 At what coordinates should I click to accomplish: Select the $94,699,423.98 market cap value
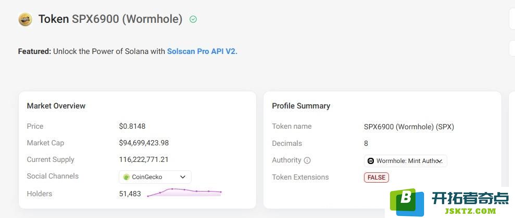click(x=144, y=143)
